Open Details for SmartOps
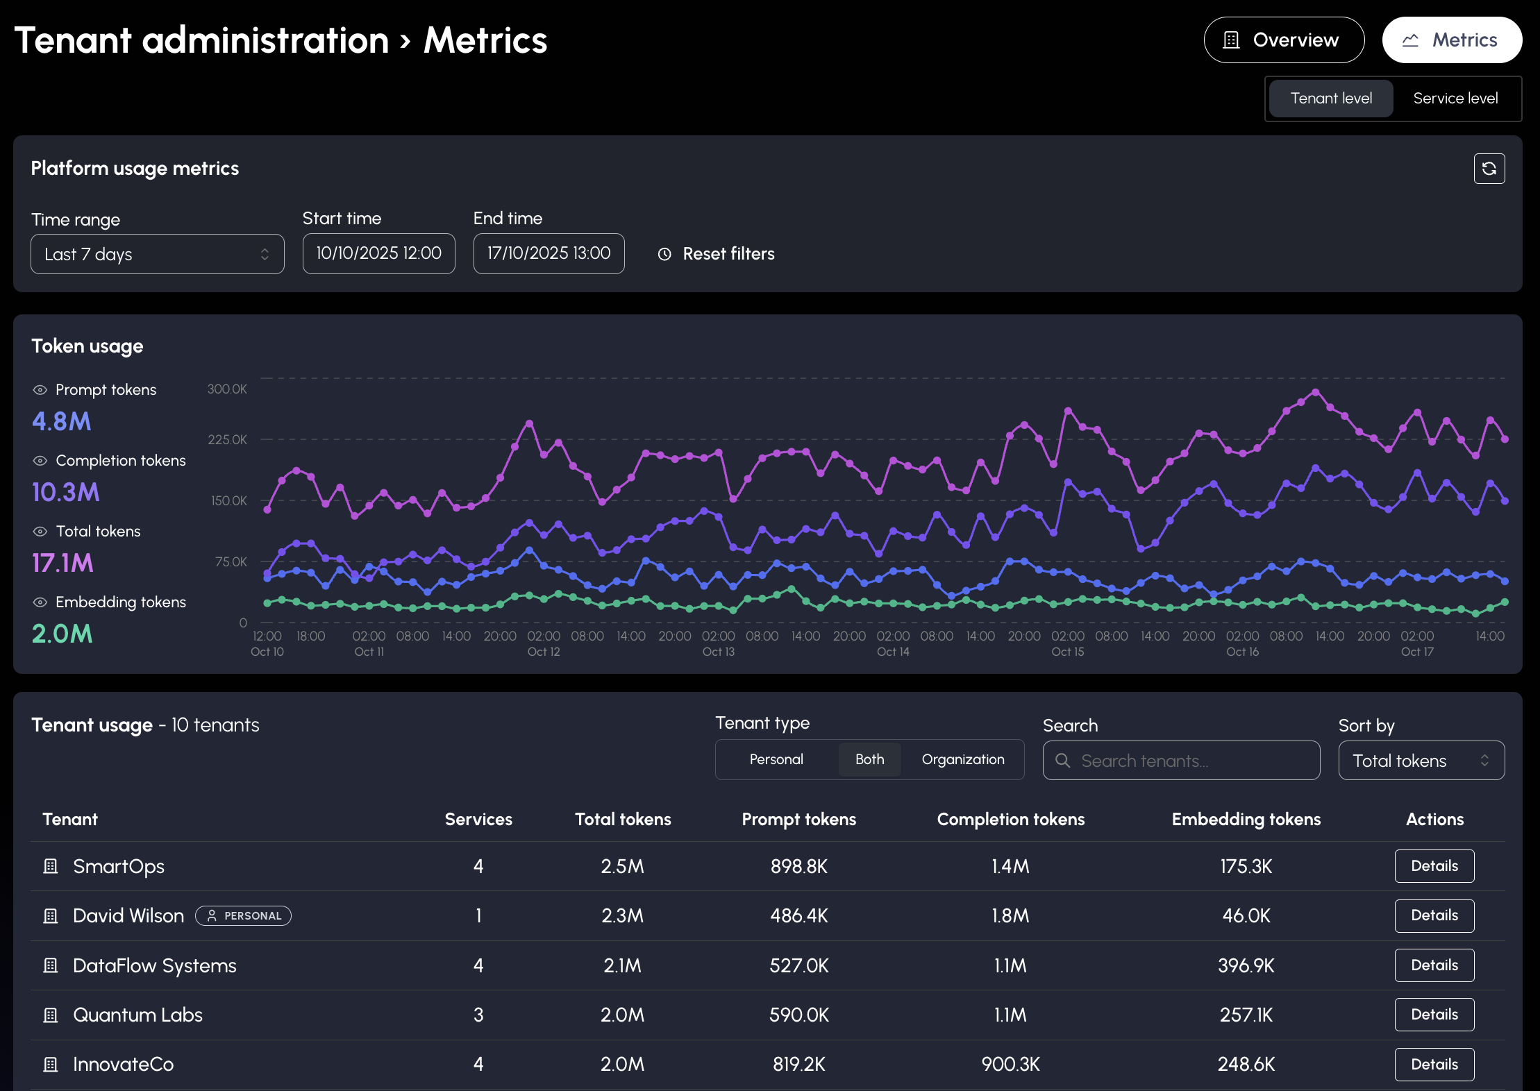Image resolution: width=1540 pixels, height=1091 pixels. pos(1434,866)
